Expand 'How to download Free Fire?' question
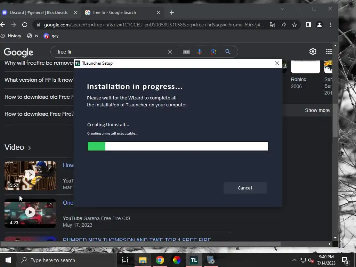This screenshot has height=267, width=356. [x=39, y=114]
